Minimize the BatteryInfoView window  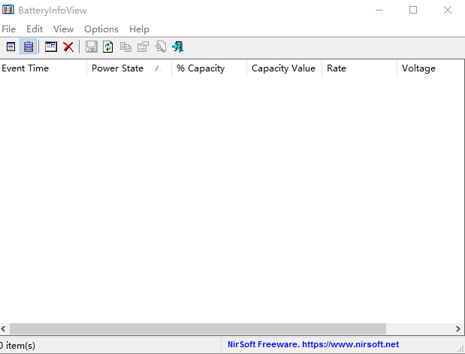pos(379,10)
